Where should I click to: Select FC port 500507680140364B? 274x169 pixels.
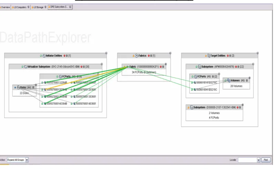click(x=56, y=104)
